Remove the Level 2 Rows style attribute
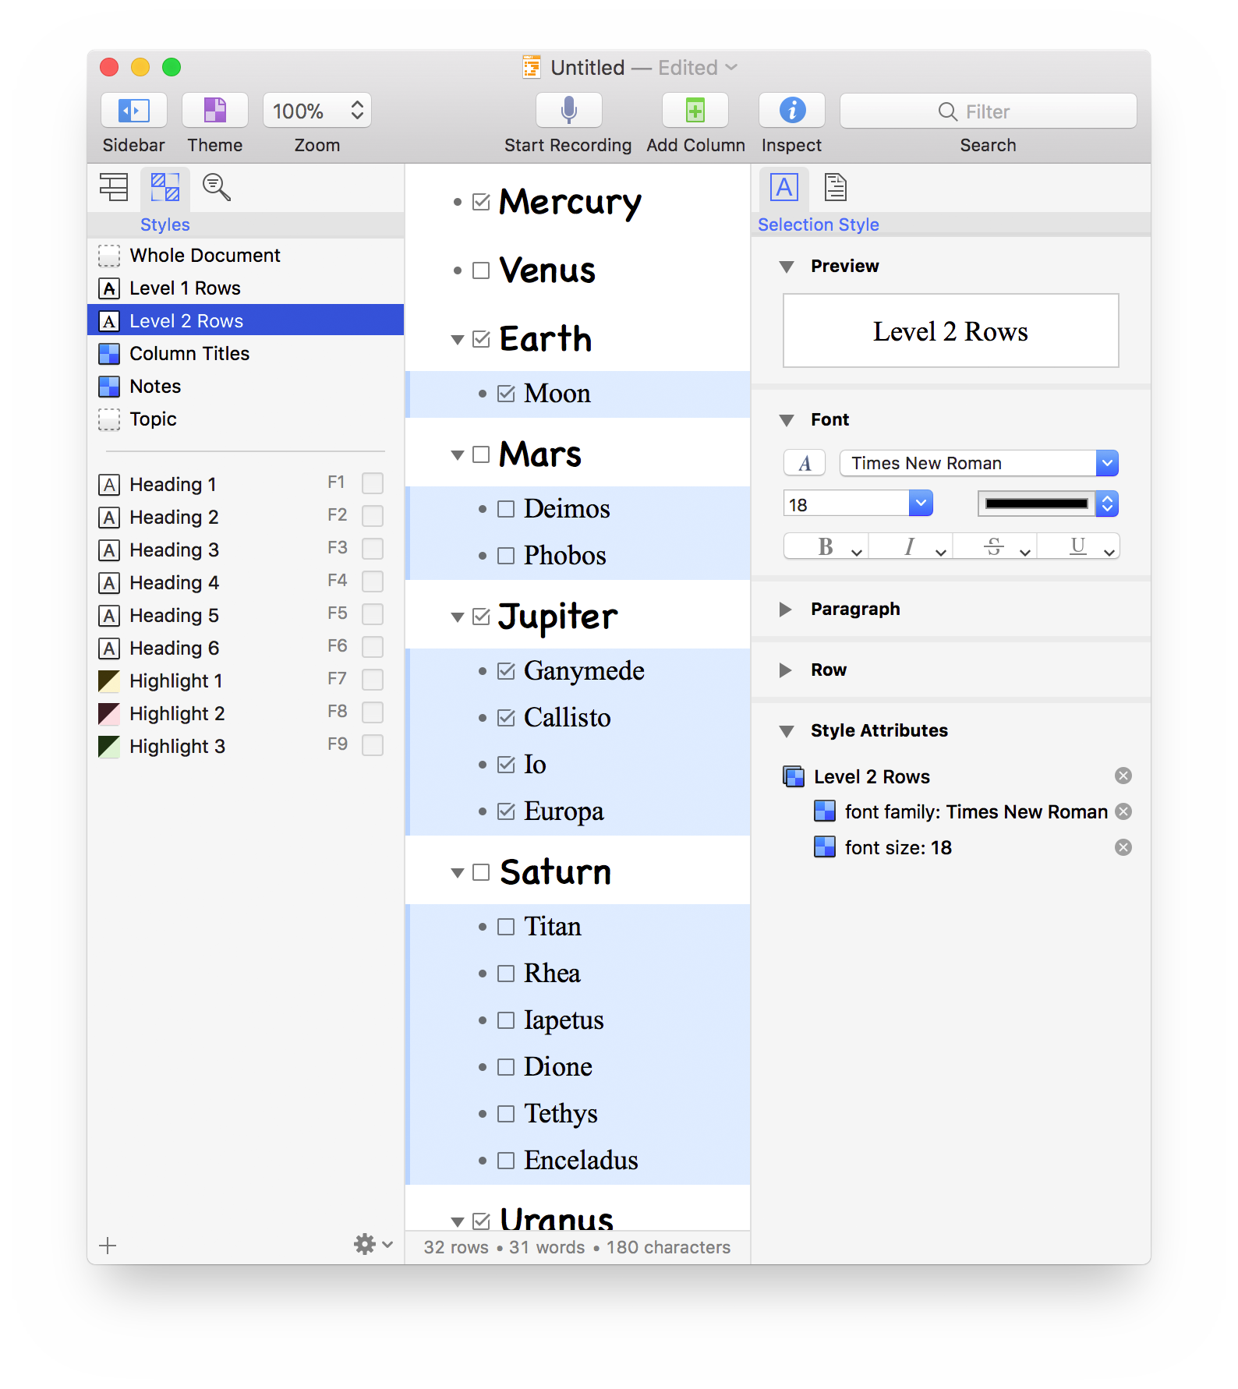Viewport: 1238px width, 1389px height. click(x=1123, y=776)
